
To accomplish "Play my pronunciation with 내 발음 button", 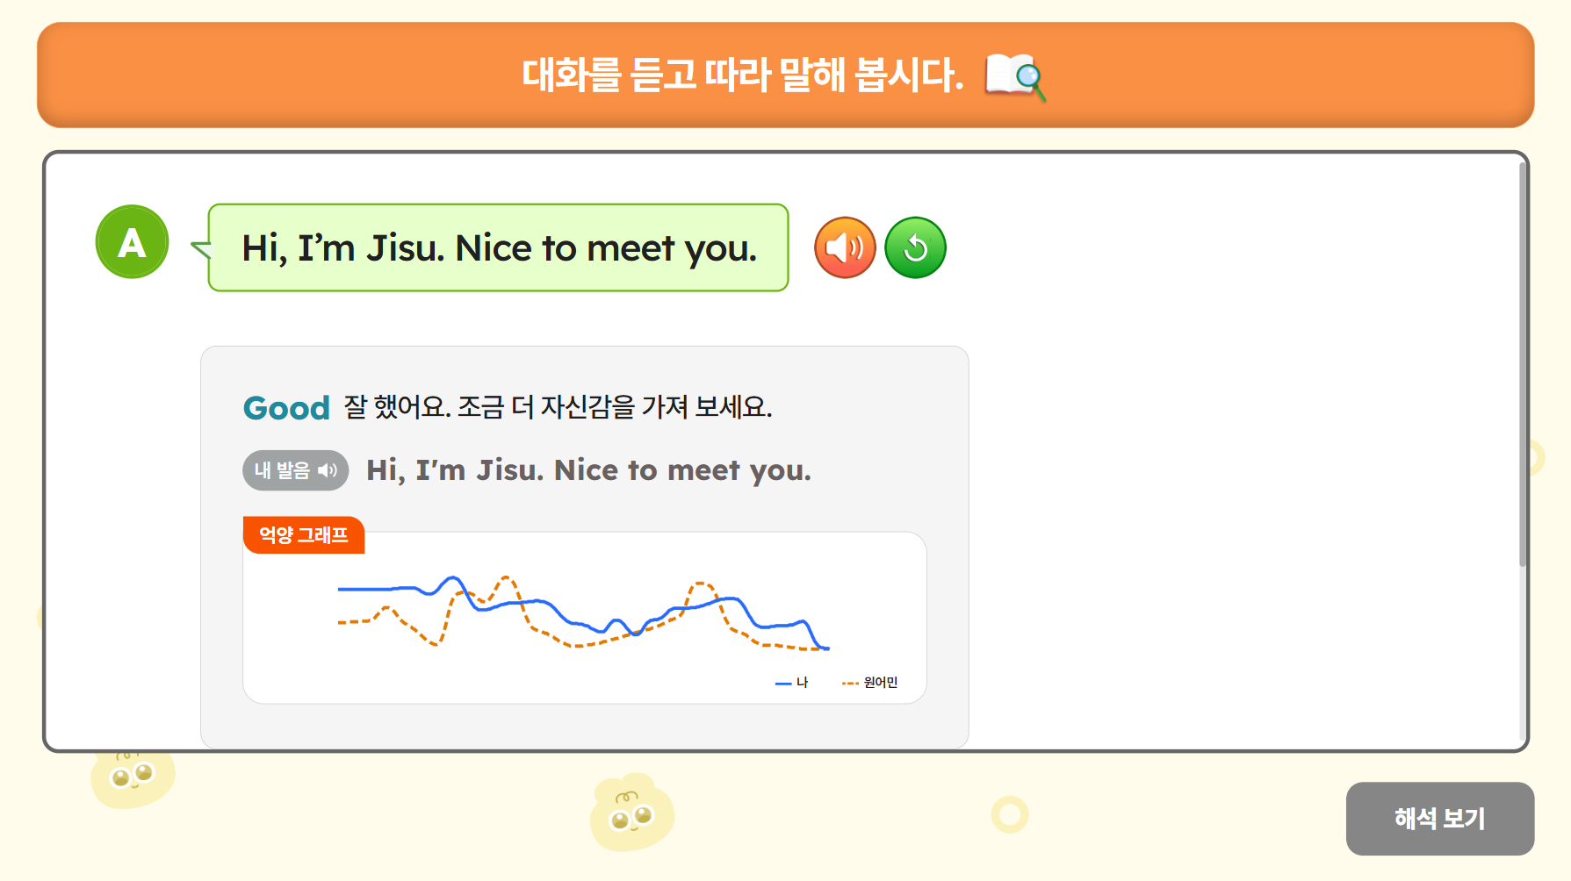I will tap(296, 470).
